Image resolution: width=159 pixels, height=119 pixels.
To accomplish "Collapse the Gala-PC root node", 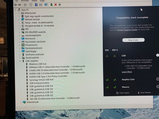I will coord(16,10).
